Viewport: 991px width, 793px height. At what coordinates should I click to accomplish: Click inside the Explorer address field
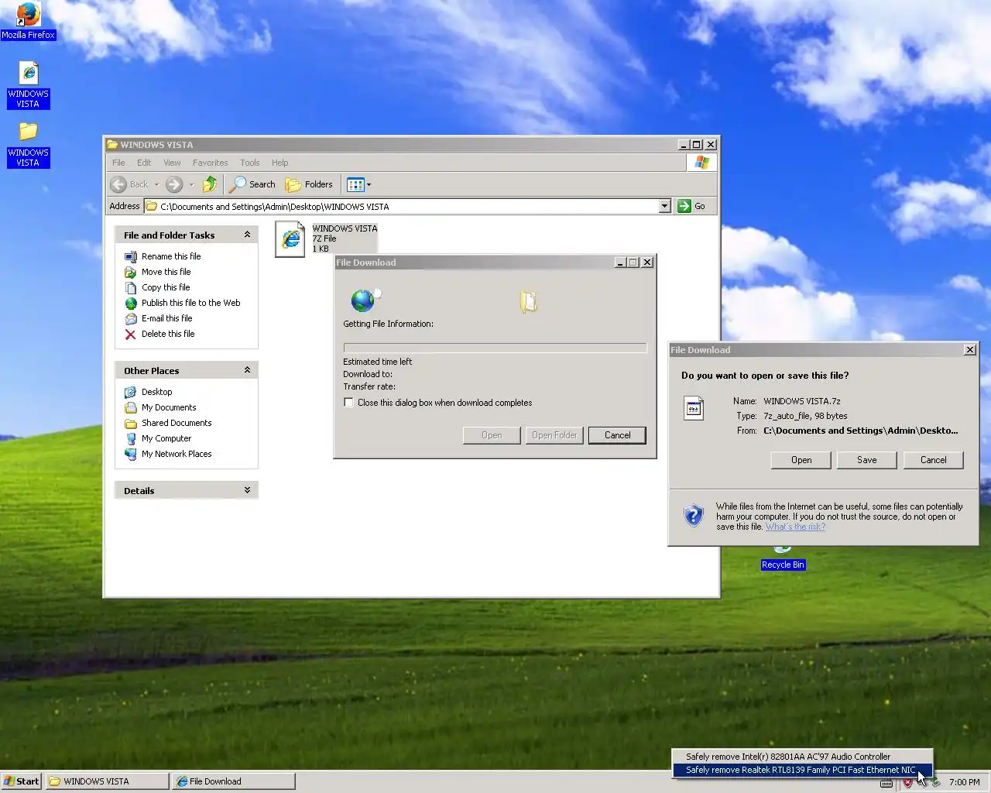point(401,206)
